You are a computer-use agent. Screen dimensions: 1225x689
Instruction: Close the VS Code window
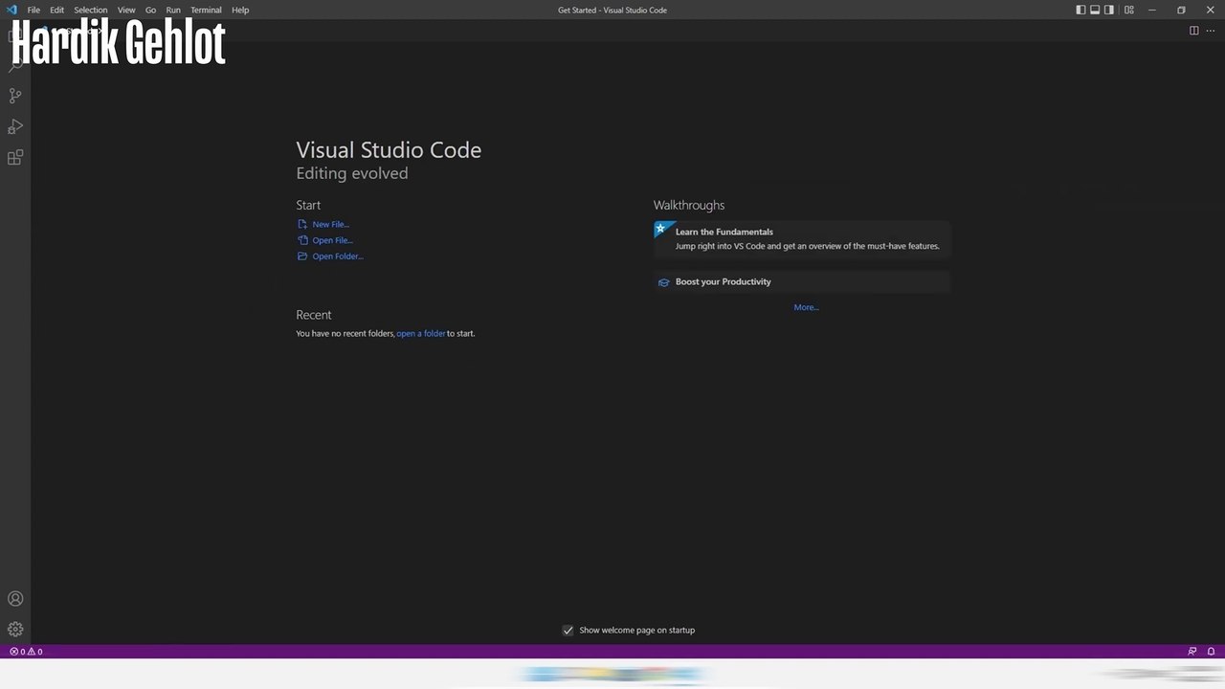tap(1210, 10)
